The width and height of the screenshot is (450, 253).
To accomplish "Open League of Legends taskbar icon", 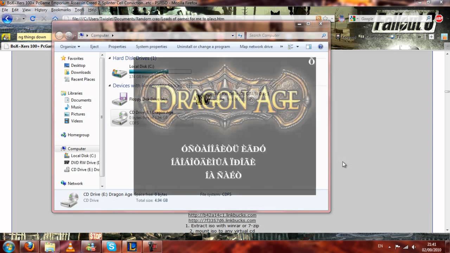I will (132, 247).
